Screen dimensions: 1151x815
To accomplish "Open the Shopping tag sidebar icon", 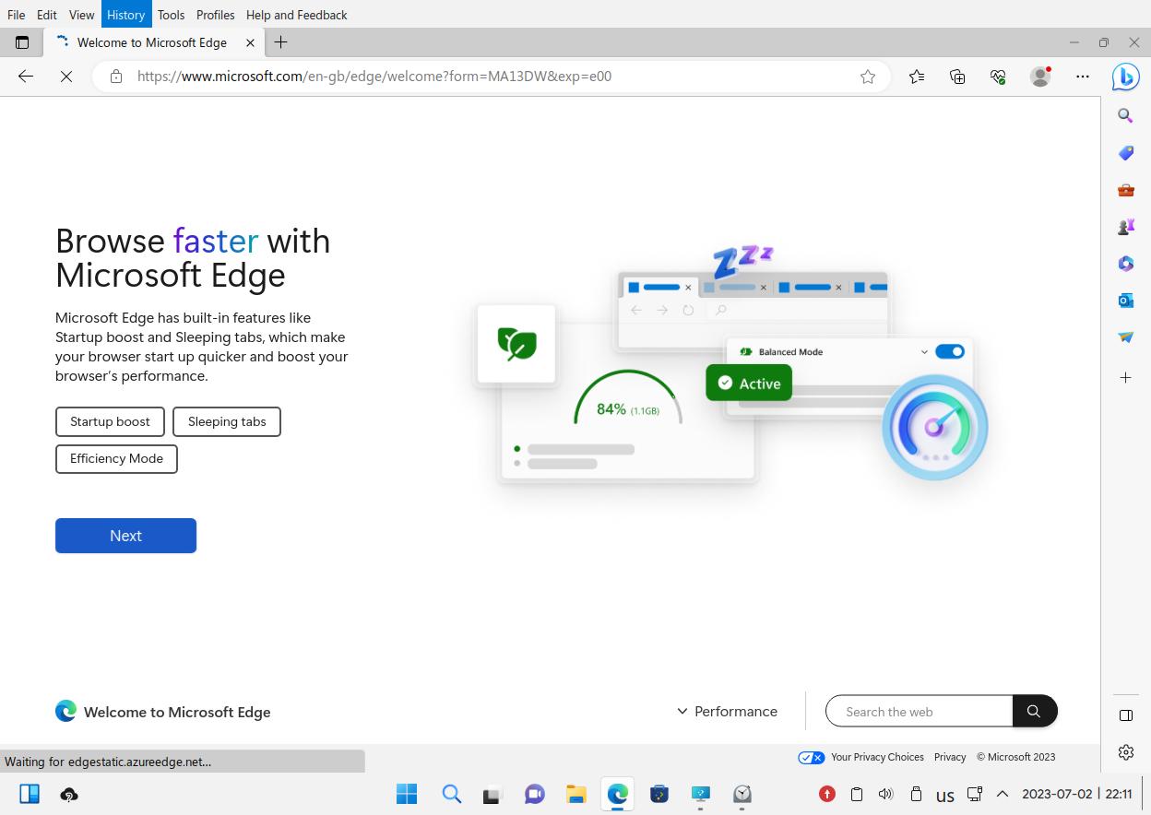I will click(x=1125, y=153).
